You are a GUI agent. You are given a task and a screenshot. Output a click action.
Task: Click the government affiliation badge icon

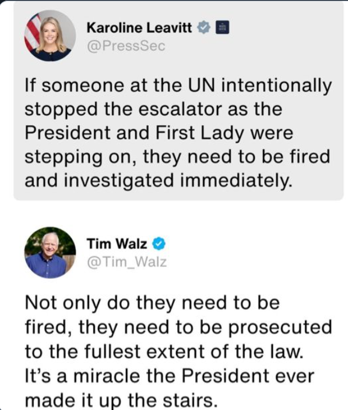(222, 27)
